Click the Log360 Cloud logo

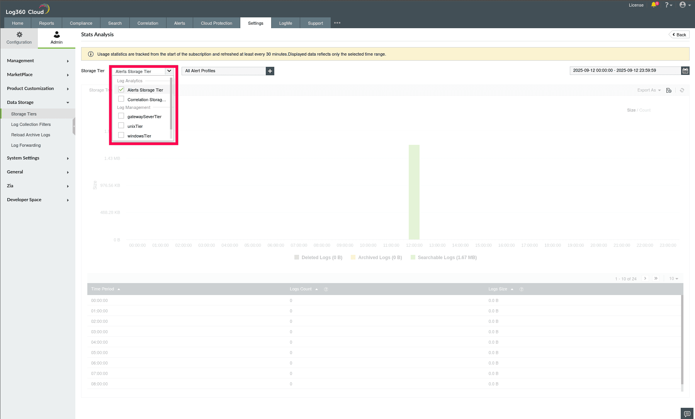click(28, 9)
